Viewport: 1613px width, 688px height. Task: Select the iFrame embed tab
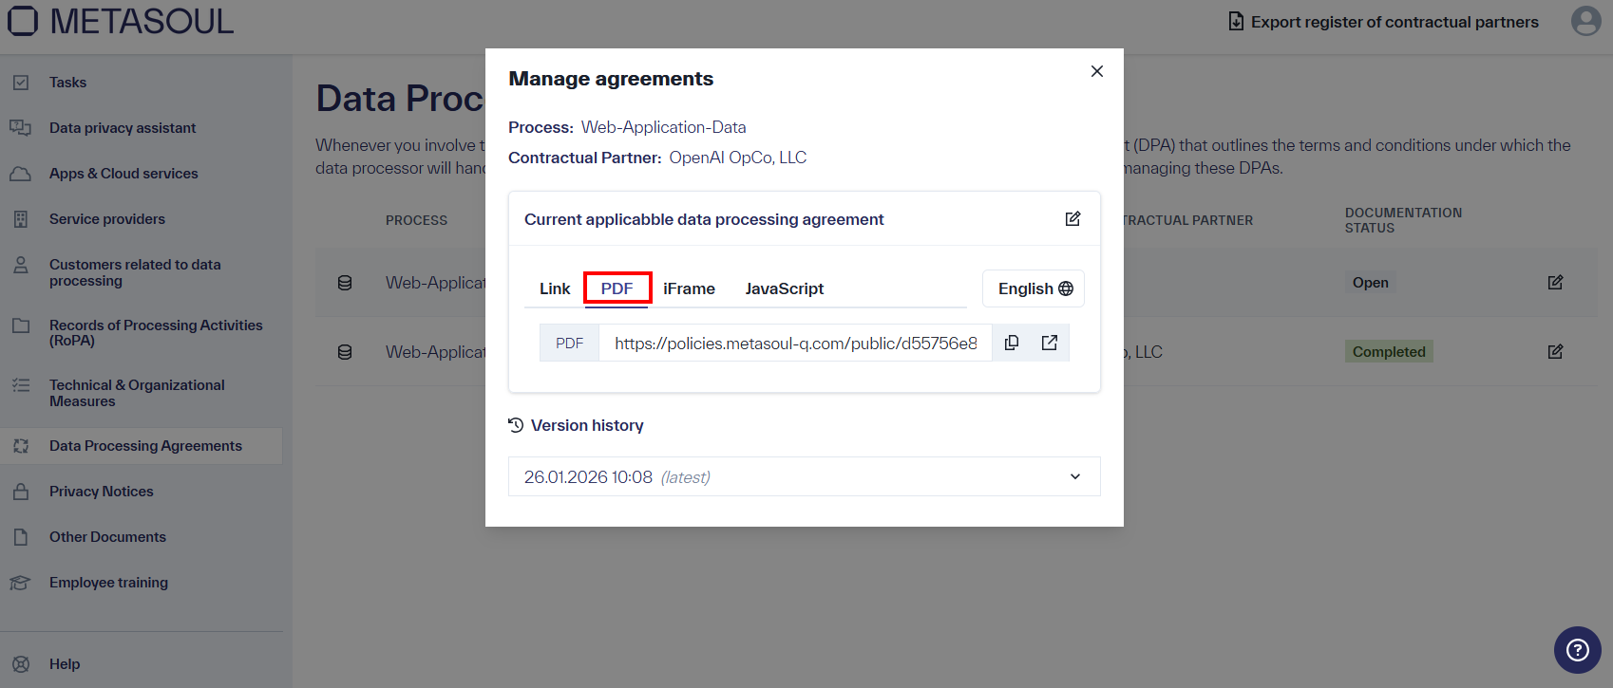(x=689, y=288)
